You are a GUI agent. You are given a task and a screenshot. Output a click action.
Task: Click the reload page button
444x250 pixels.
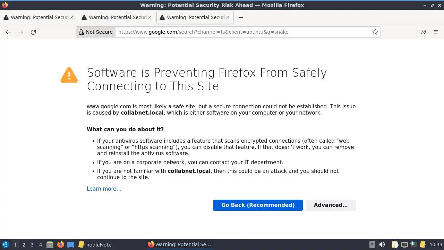pos(33,32)
